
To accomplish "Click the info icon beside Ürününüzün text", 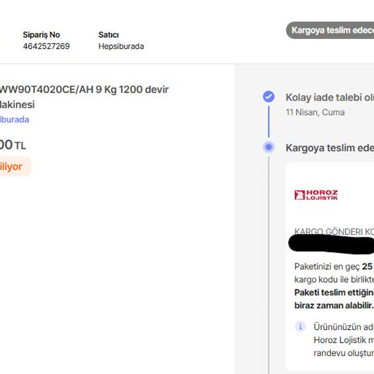I will pyautogui.click(x=300, y=326).
